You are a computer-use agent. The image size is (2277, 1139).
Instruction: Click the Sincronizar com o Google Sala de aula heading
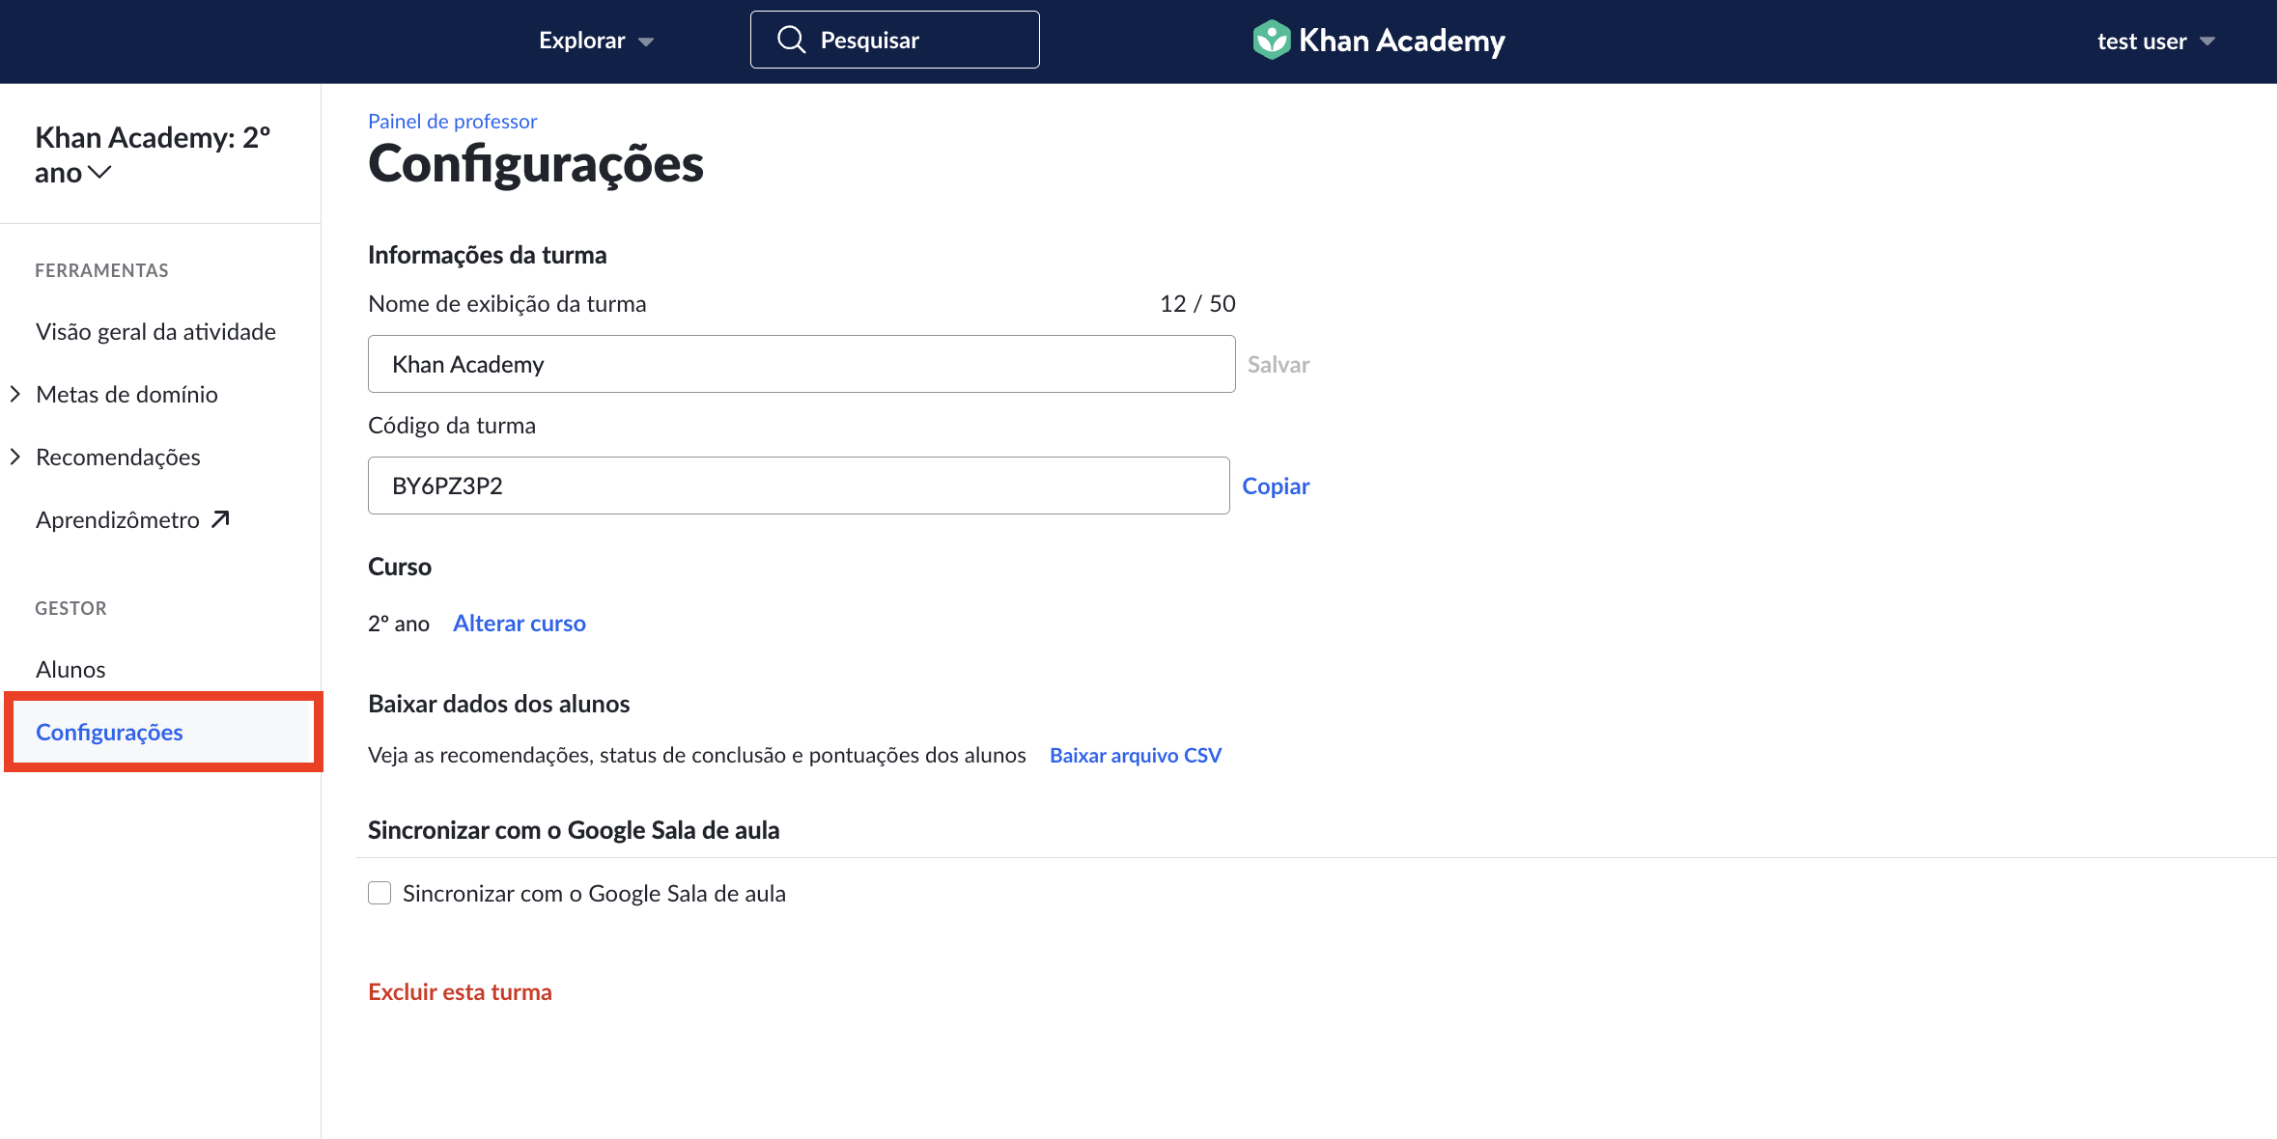pyautogui.click(x=574, y=830)
